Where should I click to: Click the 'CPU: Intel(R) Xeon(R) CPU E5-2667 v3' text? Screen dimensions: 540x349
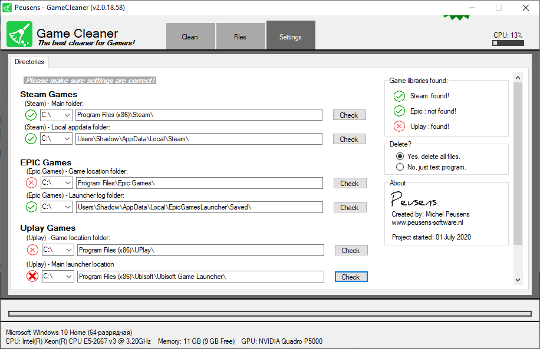(x=78, y=341)
